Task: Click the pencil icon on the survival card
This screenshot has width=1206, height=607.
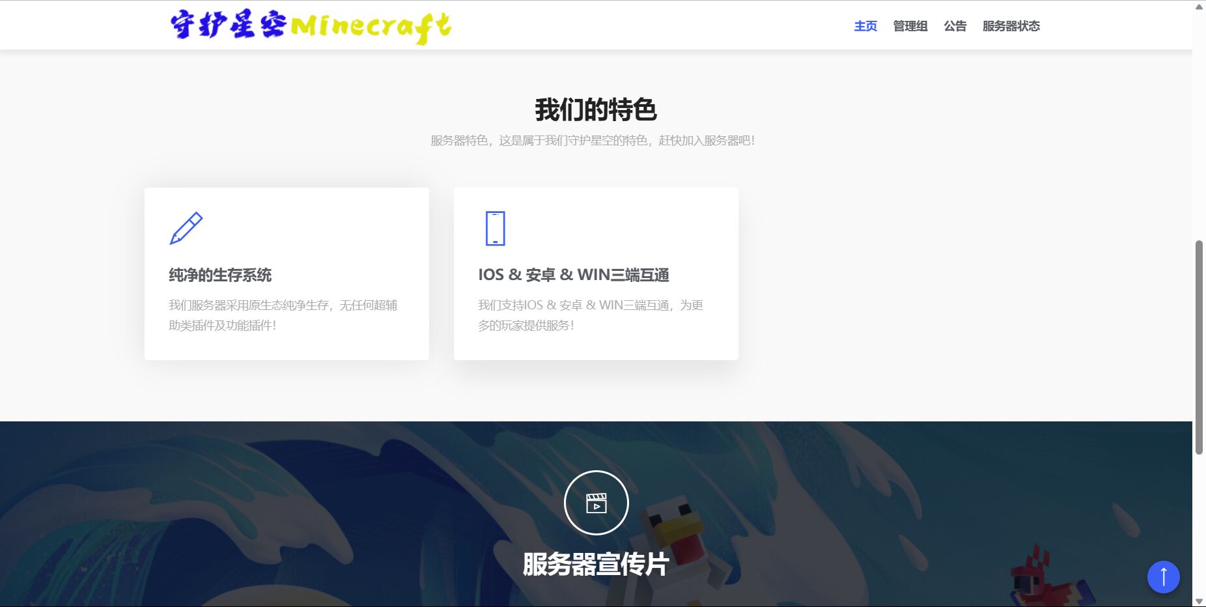Action: [186, 229]
